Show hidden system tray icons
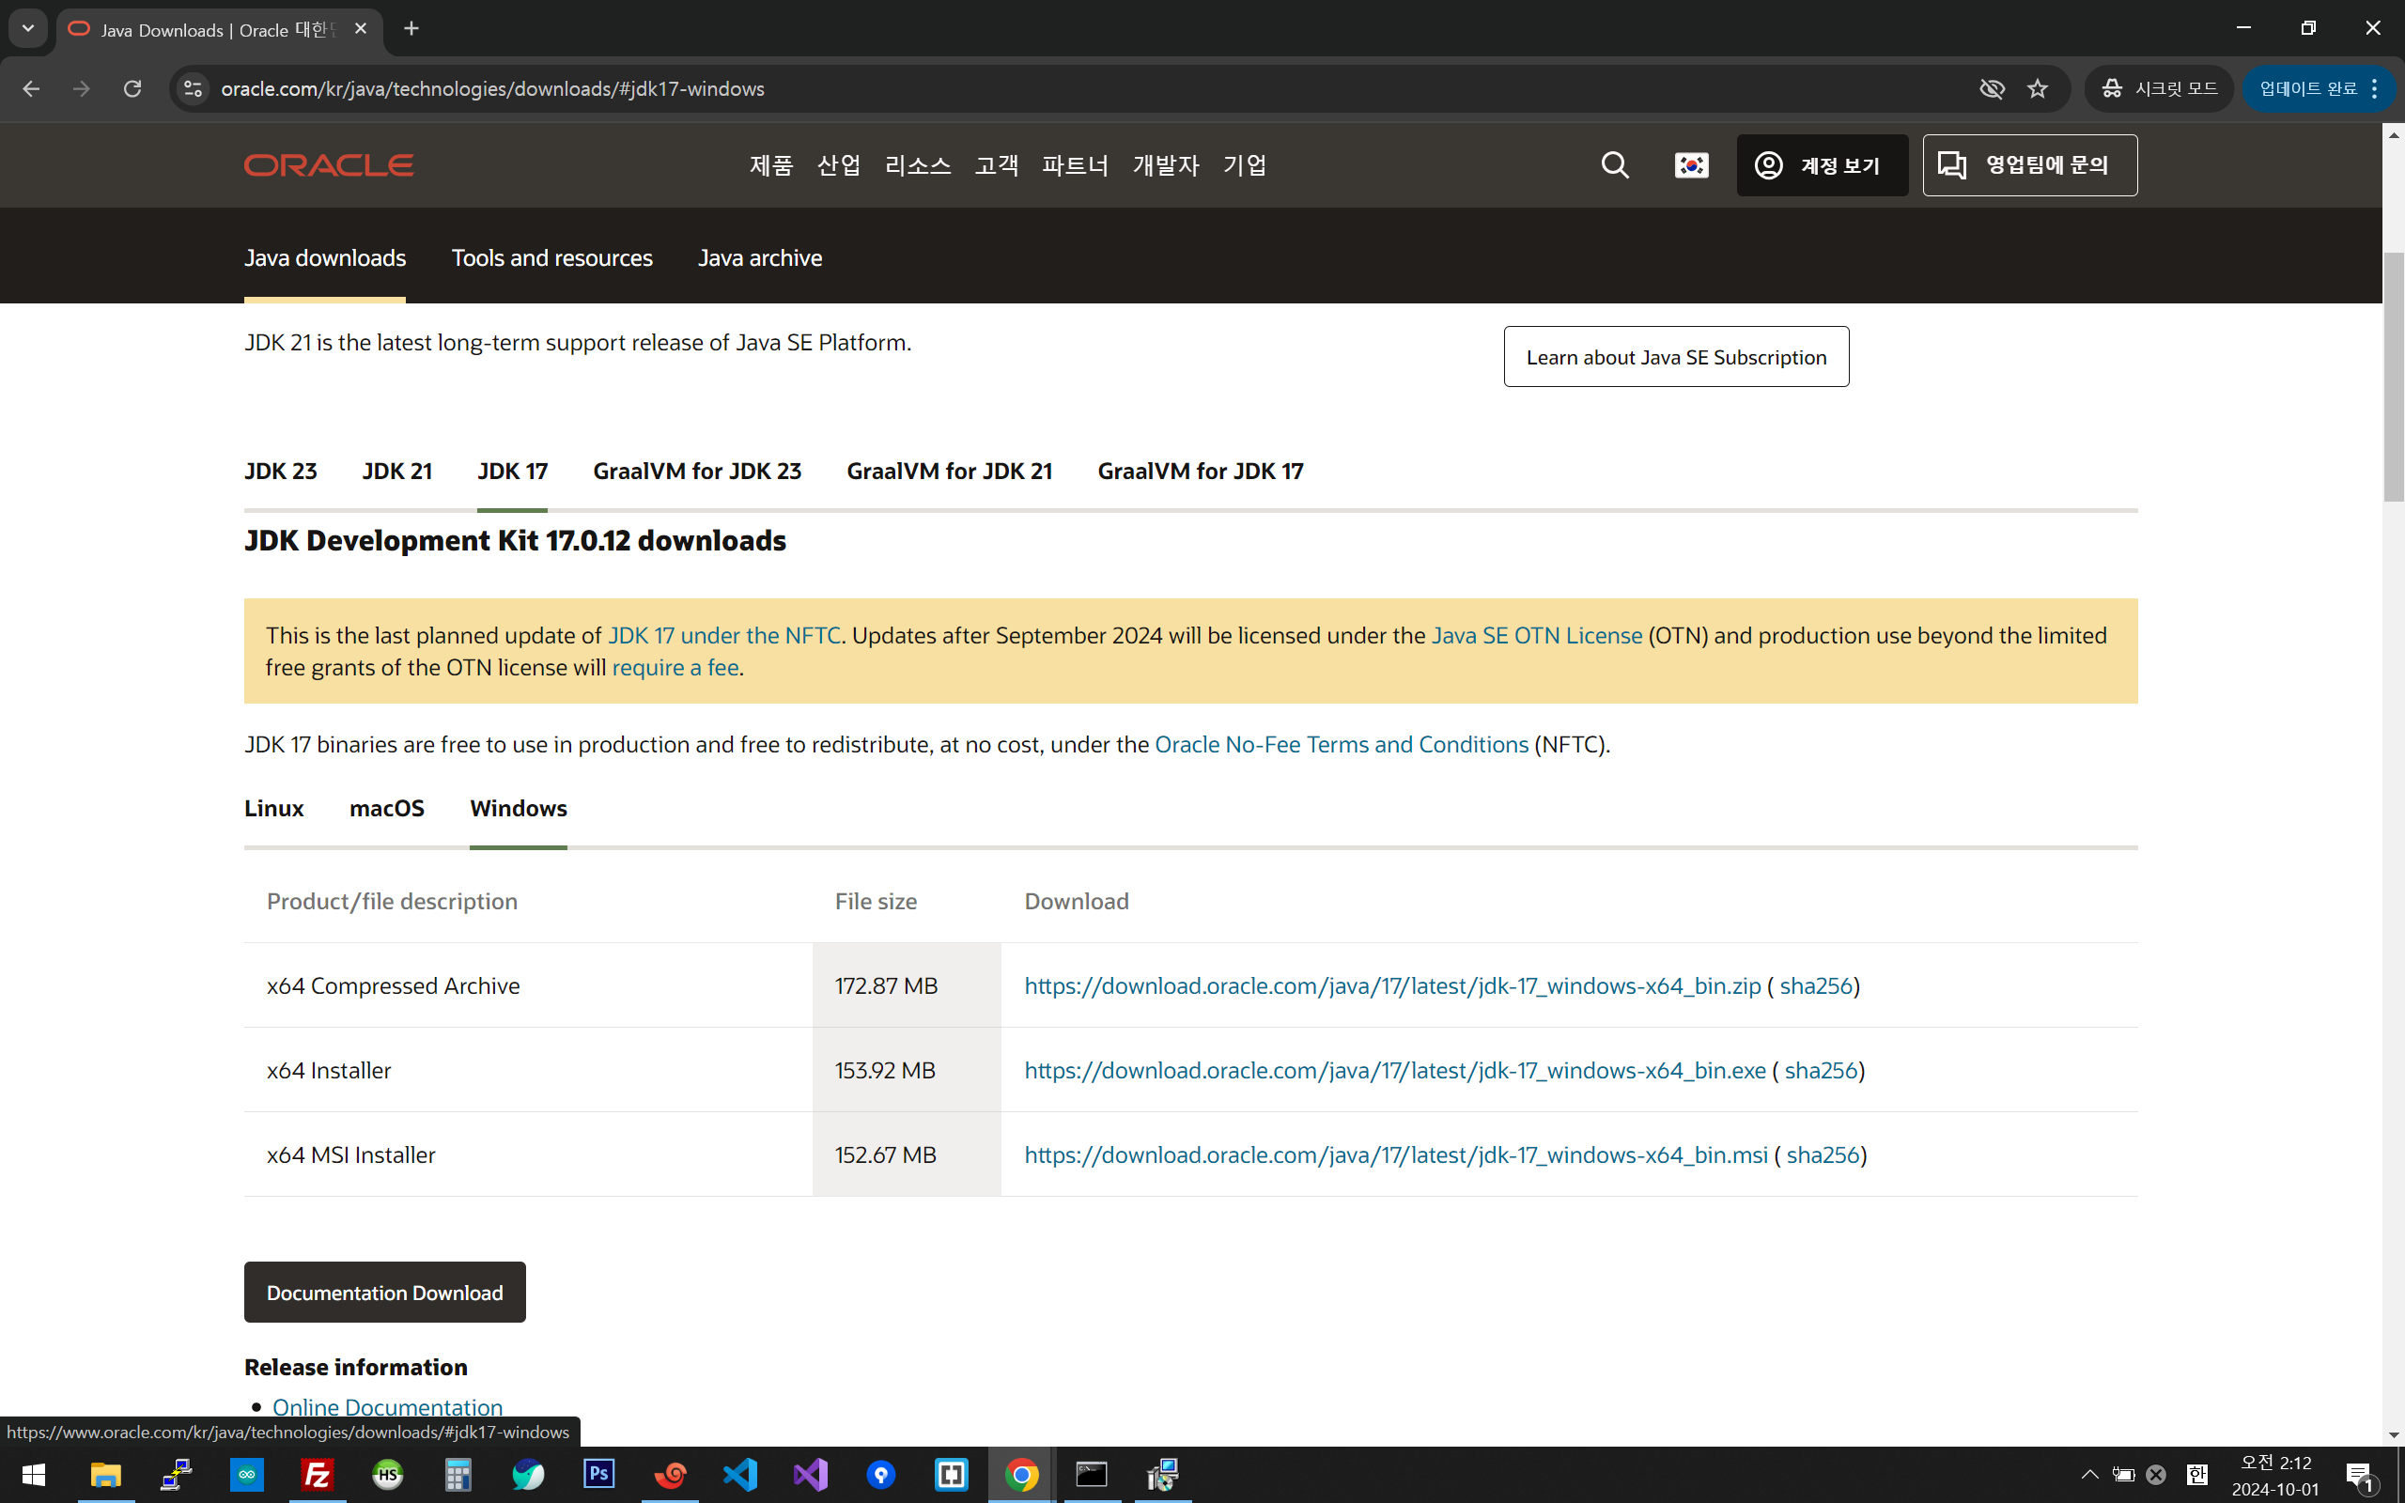Image resolution: width=2405 pixels, height=1503 pixels. 2089,1474
